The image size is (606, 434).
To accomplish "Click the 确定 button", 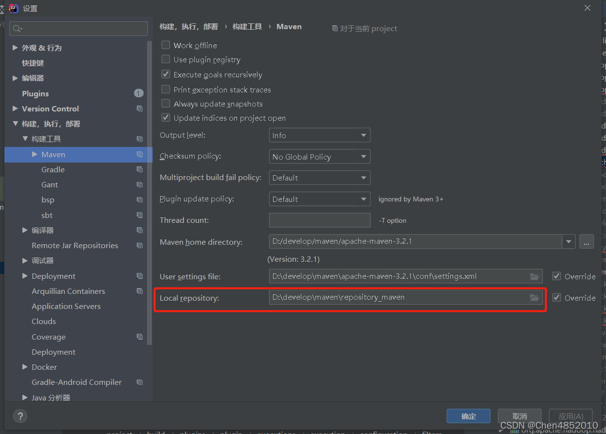I will coord(469,416).
